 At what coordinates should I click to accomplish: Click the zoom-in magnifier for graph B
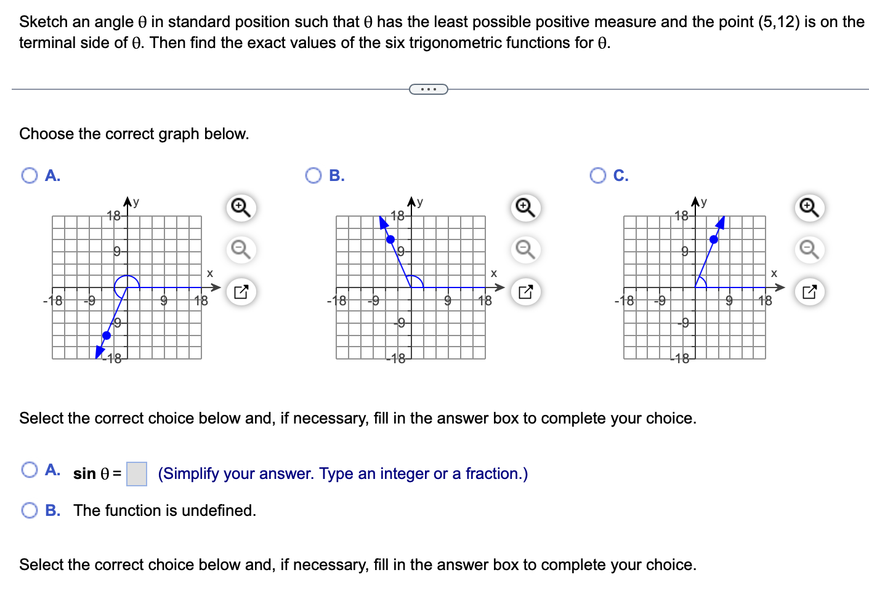[x=524, y=208]
